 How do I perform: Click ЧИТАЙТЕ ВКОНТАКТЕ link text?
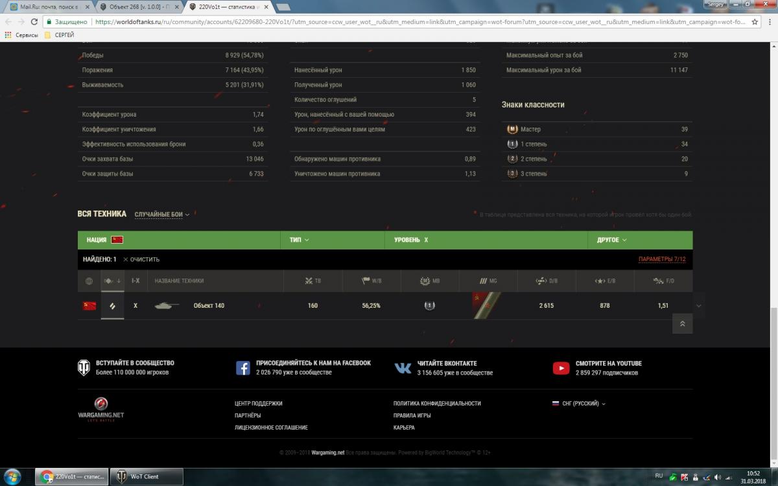pos(447,363)
